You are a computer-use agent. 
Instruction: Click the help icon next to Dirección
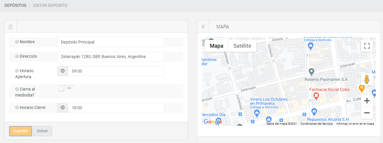point(17,57)
